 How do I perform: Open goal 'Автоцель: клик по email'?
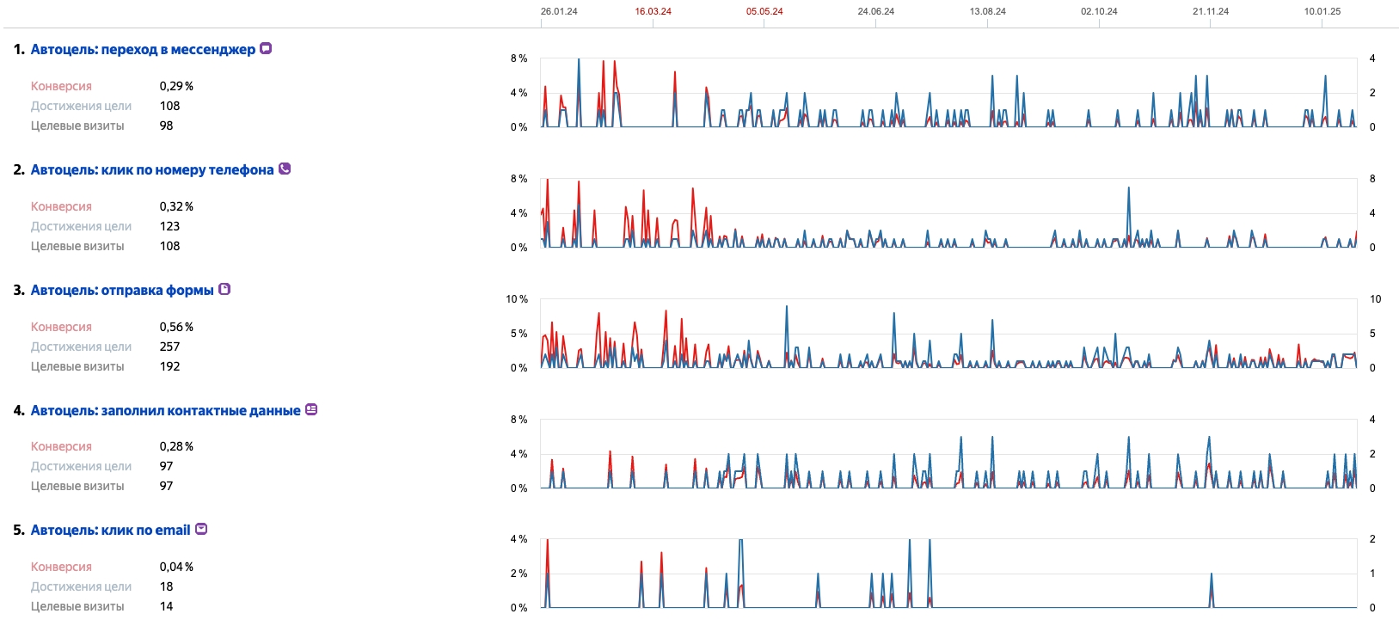tap(110, 531)
